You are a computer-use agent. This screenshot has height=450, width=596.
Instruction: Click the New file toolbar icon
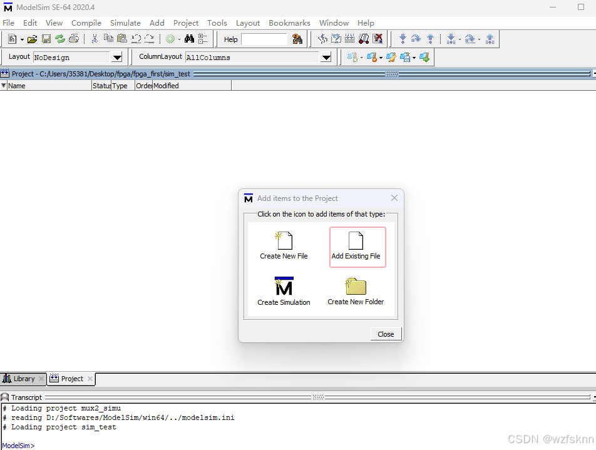[12, 39]
